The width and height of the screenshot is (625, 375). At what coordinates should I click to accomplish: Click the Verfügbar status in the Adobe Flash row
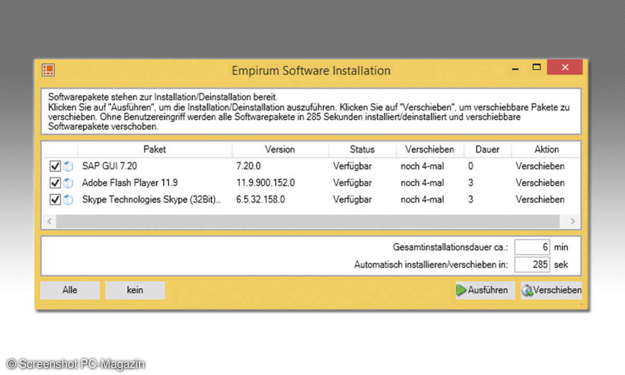353,183
